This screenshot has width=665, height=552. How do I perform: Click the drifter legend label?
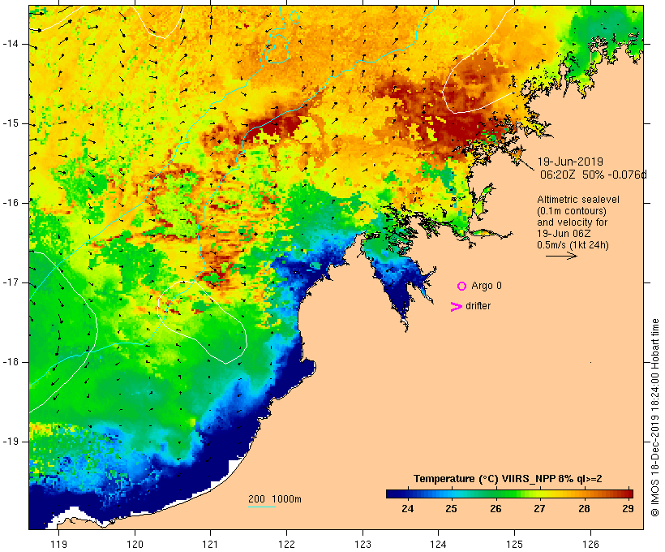[478, 306]
